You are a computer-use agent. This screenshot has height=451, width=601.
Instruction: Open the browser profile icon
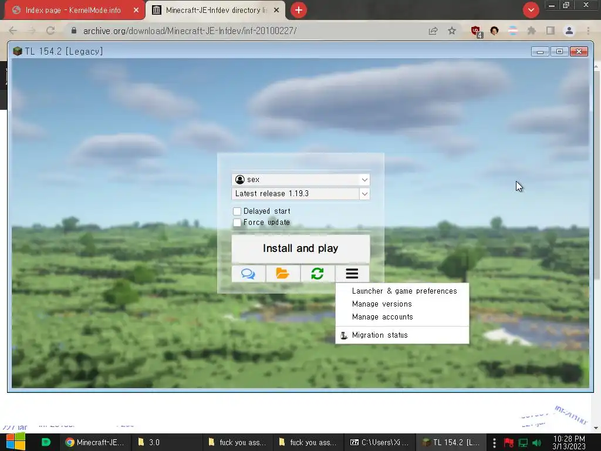pyautogui.click(x=569, y=31)
